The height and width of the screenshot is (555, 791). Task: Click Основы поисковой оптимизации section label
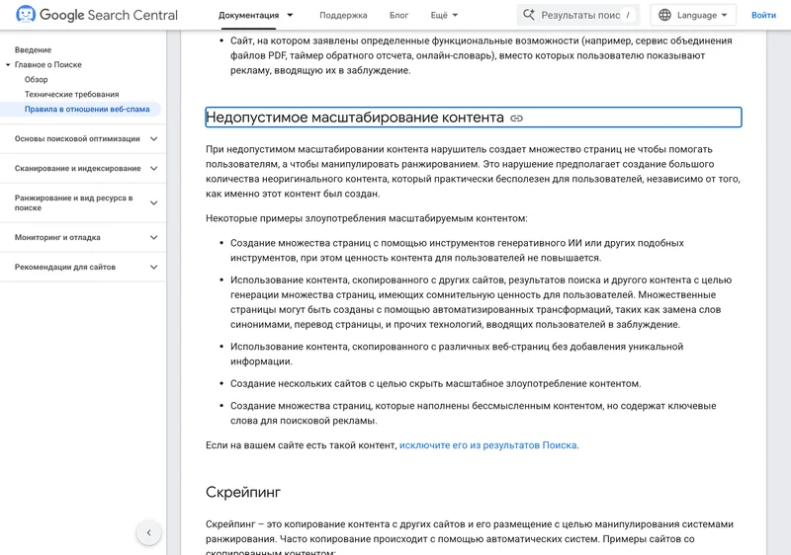(77, 138)
